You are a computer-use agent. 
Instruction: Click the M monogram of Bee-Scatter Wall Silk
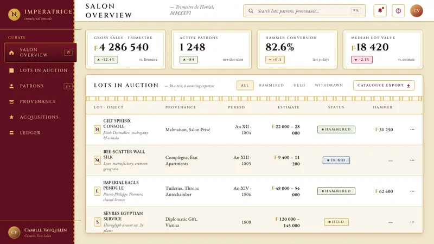click(x=97, y=160)
